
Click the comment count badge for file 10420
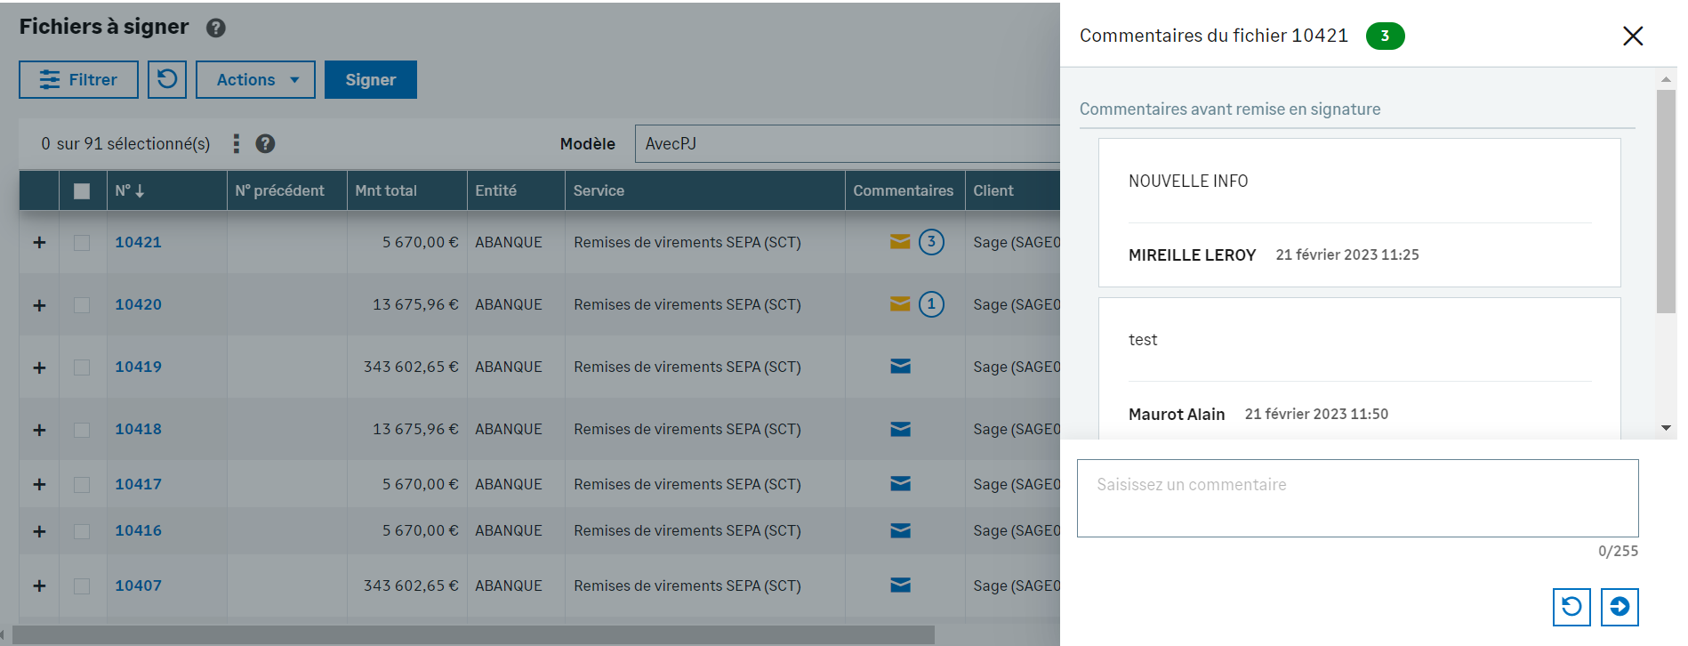tap(931, 304)
